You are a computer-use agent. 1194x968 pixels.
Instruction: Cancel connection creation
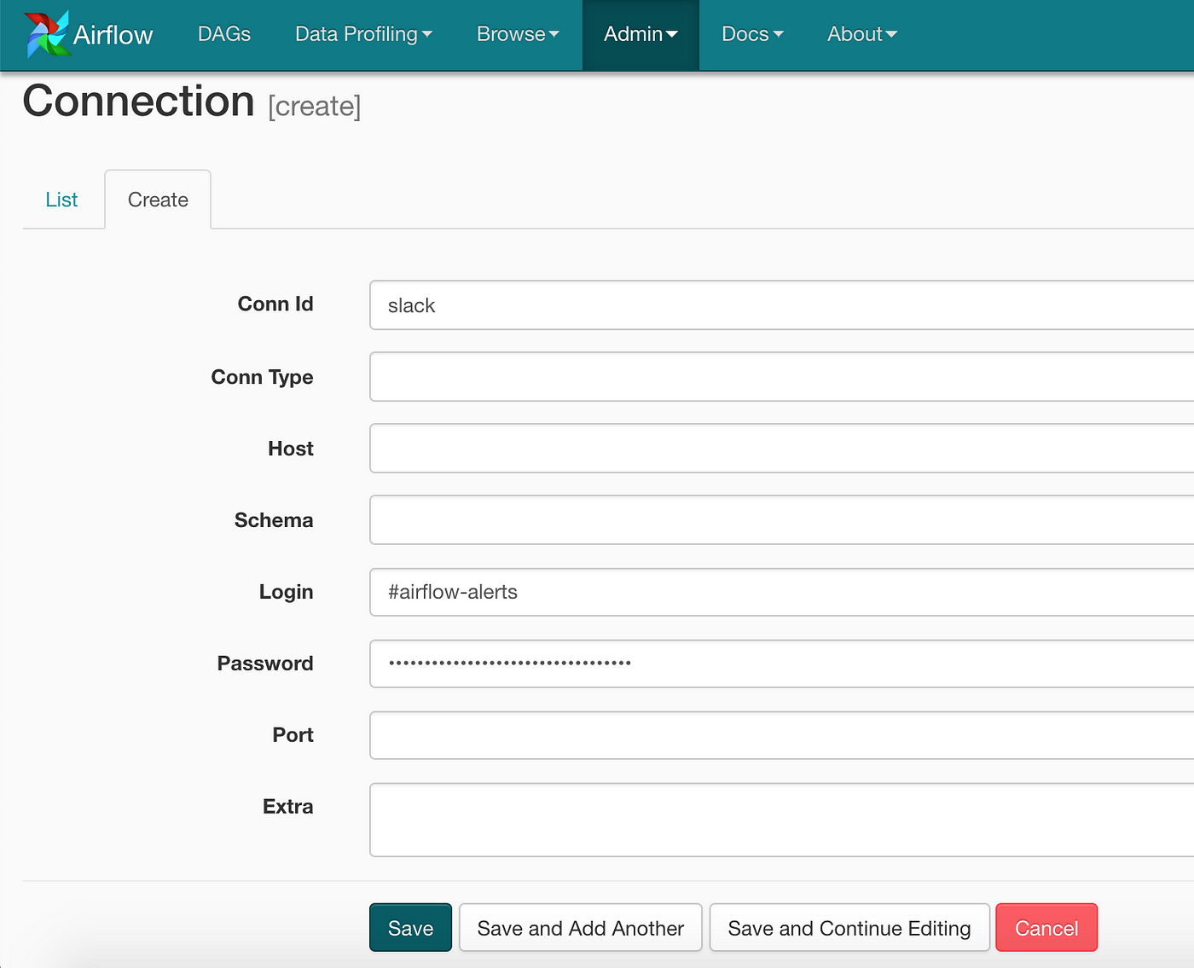1046,928
